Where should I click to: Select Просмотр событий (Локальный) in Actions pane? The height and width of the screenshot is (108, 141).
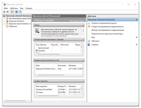click(x=113, y=20)
